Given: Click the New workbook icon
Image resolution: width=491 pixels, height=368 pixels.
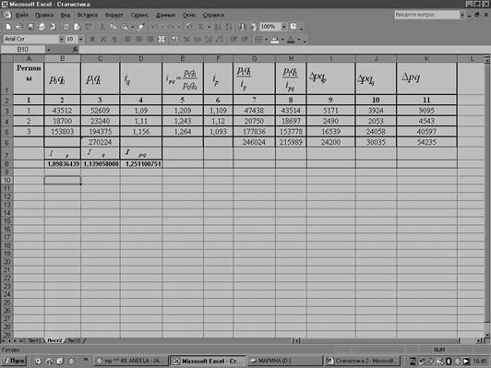Looking at the screenshot, I should (x=8, y=27).
